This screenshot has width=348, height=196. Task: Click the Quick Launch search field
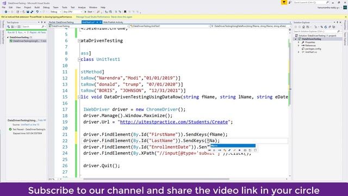tap(311, 2)
